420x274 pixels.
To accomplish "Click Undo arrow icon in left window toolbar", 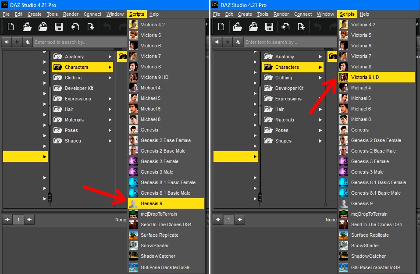I will point(107,26).
